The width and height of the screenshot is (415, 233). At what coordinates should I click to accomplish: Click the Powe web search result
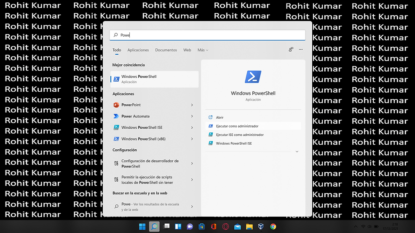pyautogui.click(x=154, y=207)
